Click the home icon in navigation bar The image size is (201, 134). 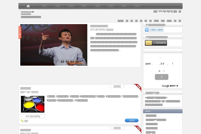[x=28, y=6]
